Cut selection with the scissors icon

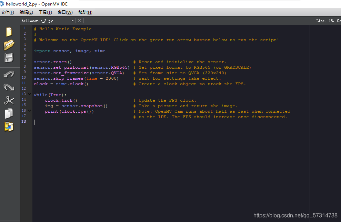(9, 100)
